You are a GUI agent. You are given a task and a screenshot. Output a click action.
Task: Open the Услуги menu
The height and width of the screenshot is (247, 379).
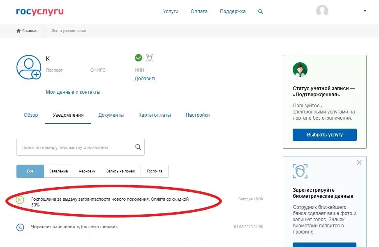(x=171, y=11)
